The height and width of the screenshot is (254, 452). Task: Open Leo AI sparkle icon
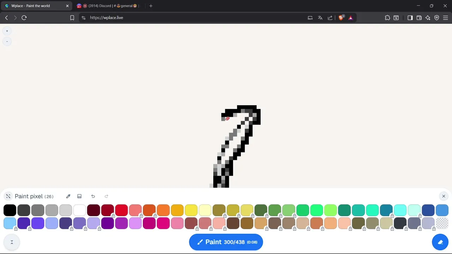(x=428, y=18)
